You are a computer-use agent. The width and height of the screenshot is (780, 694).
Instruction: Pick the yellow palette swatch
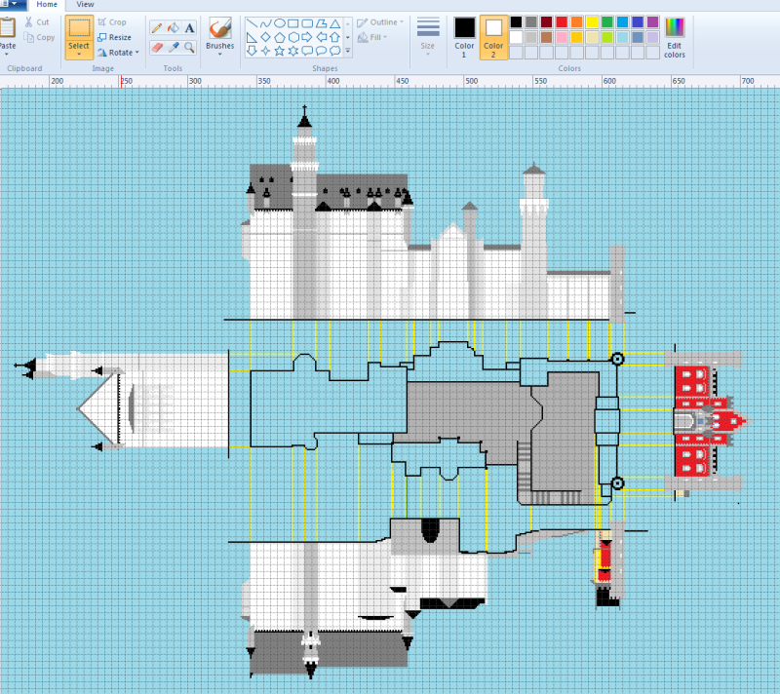click(x=592, y=21)
